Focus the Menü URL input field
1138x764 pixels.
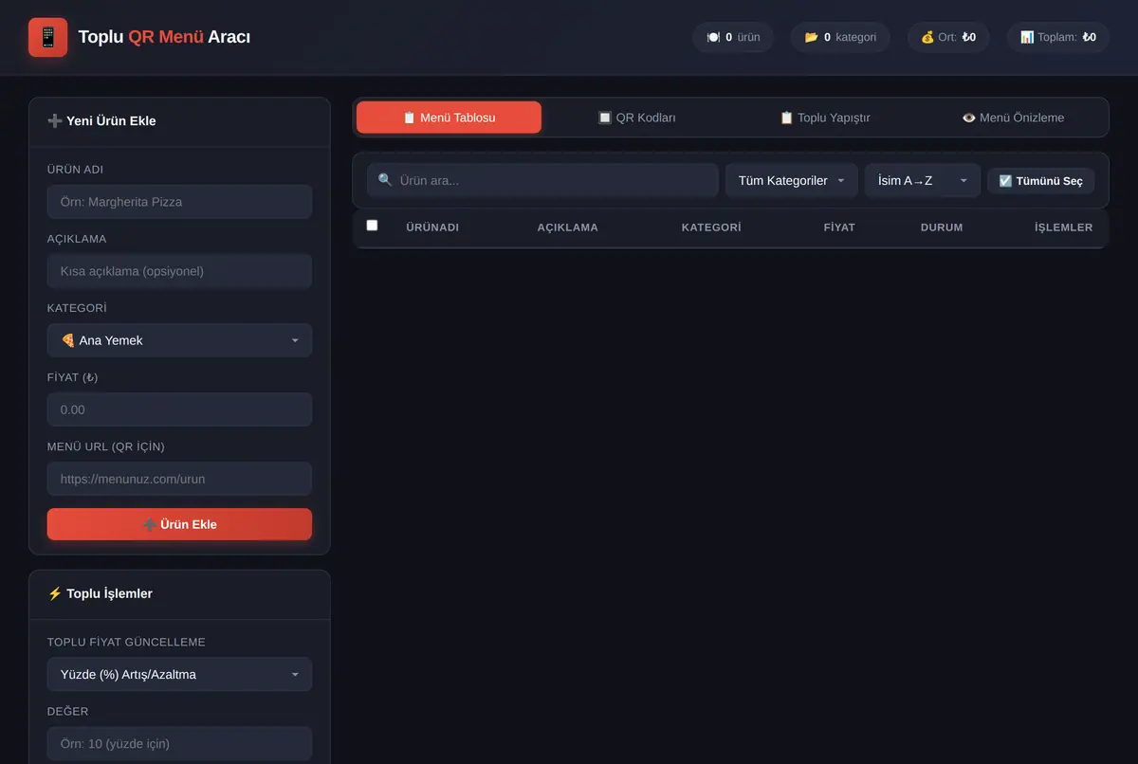pos(179,479)
